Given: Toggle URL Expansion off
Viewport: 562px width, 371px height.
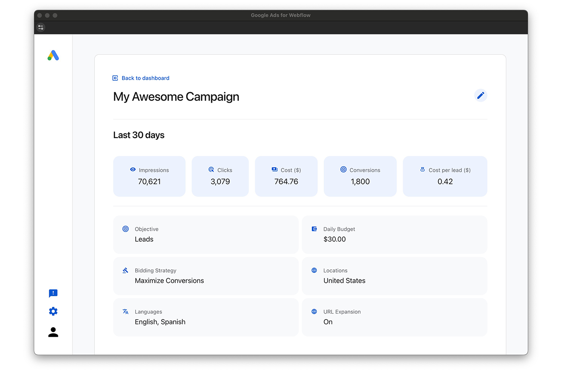Looking at the screenshot, I should (328, 321).
